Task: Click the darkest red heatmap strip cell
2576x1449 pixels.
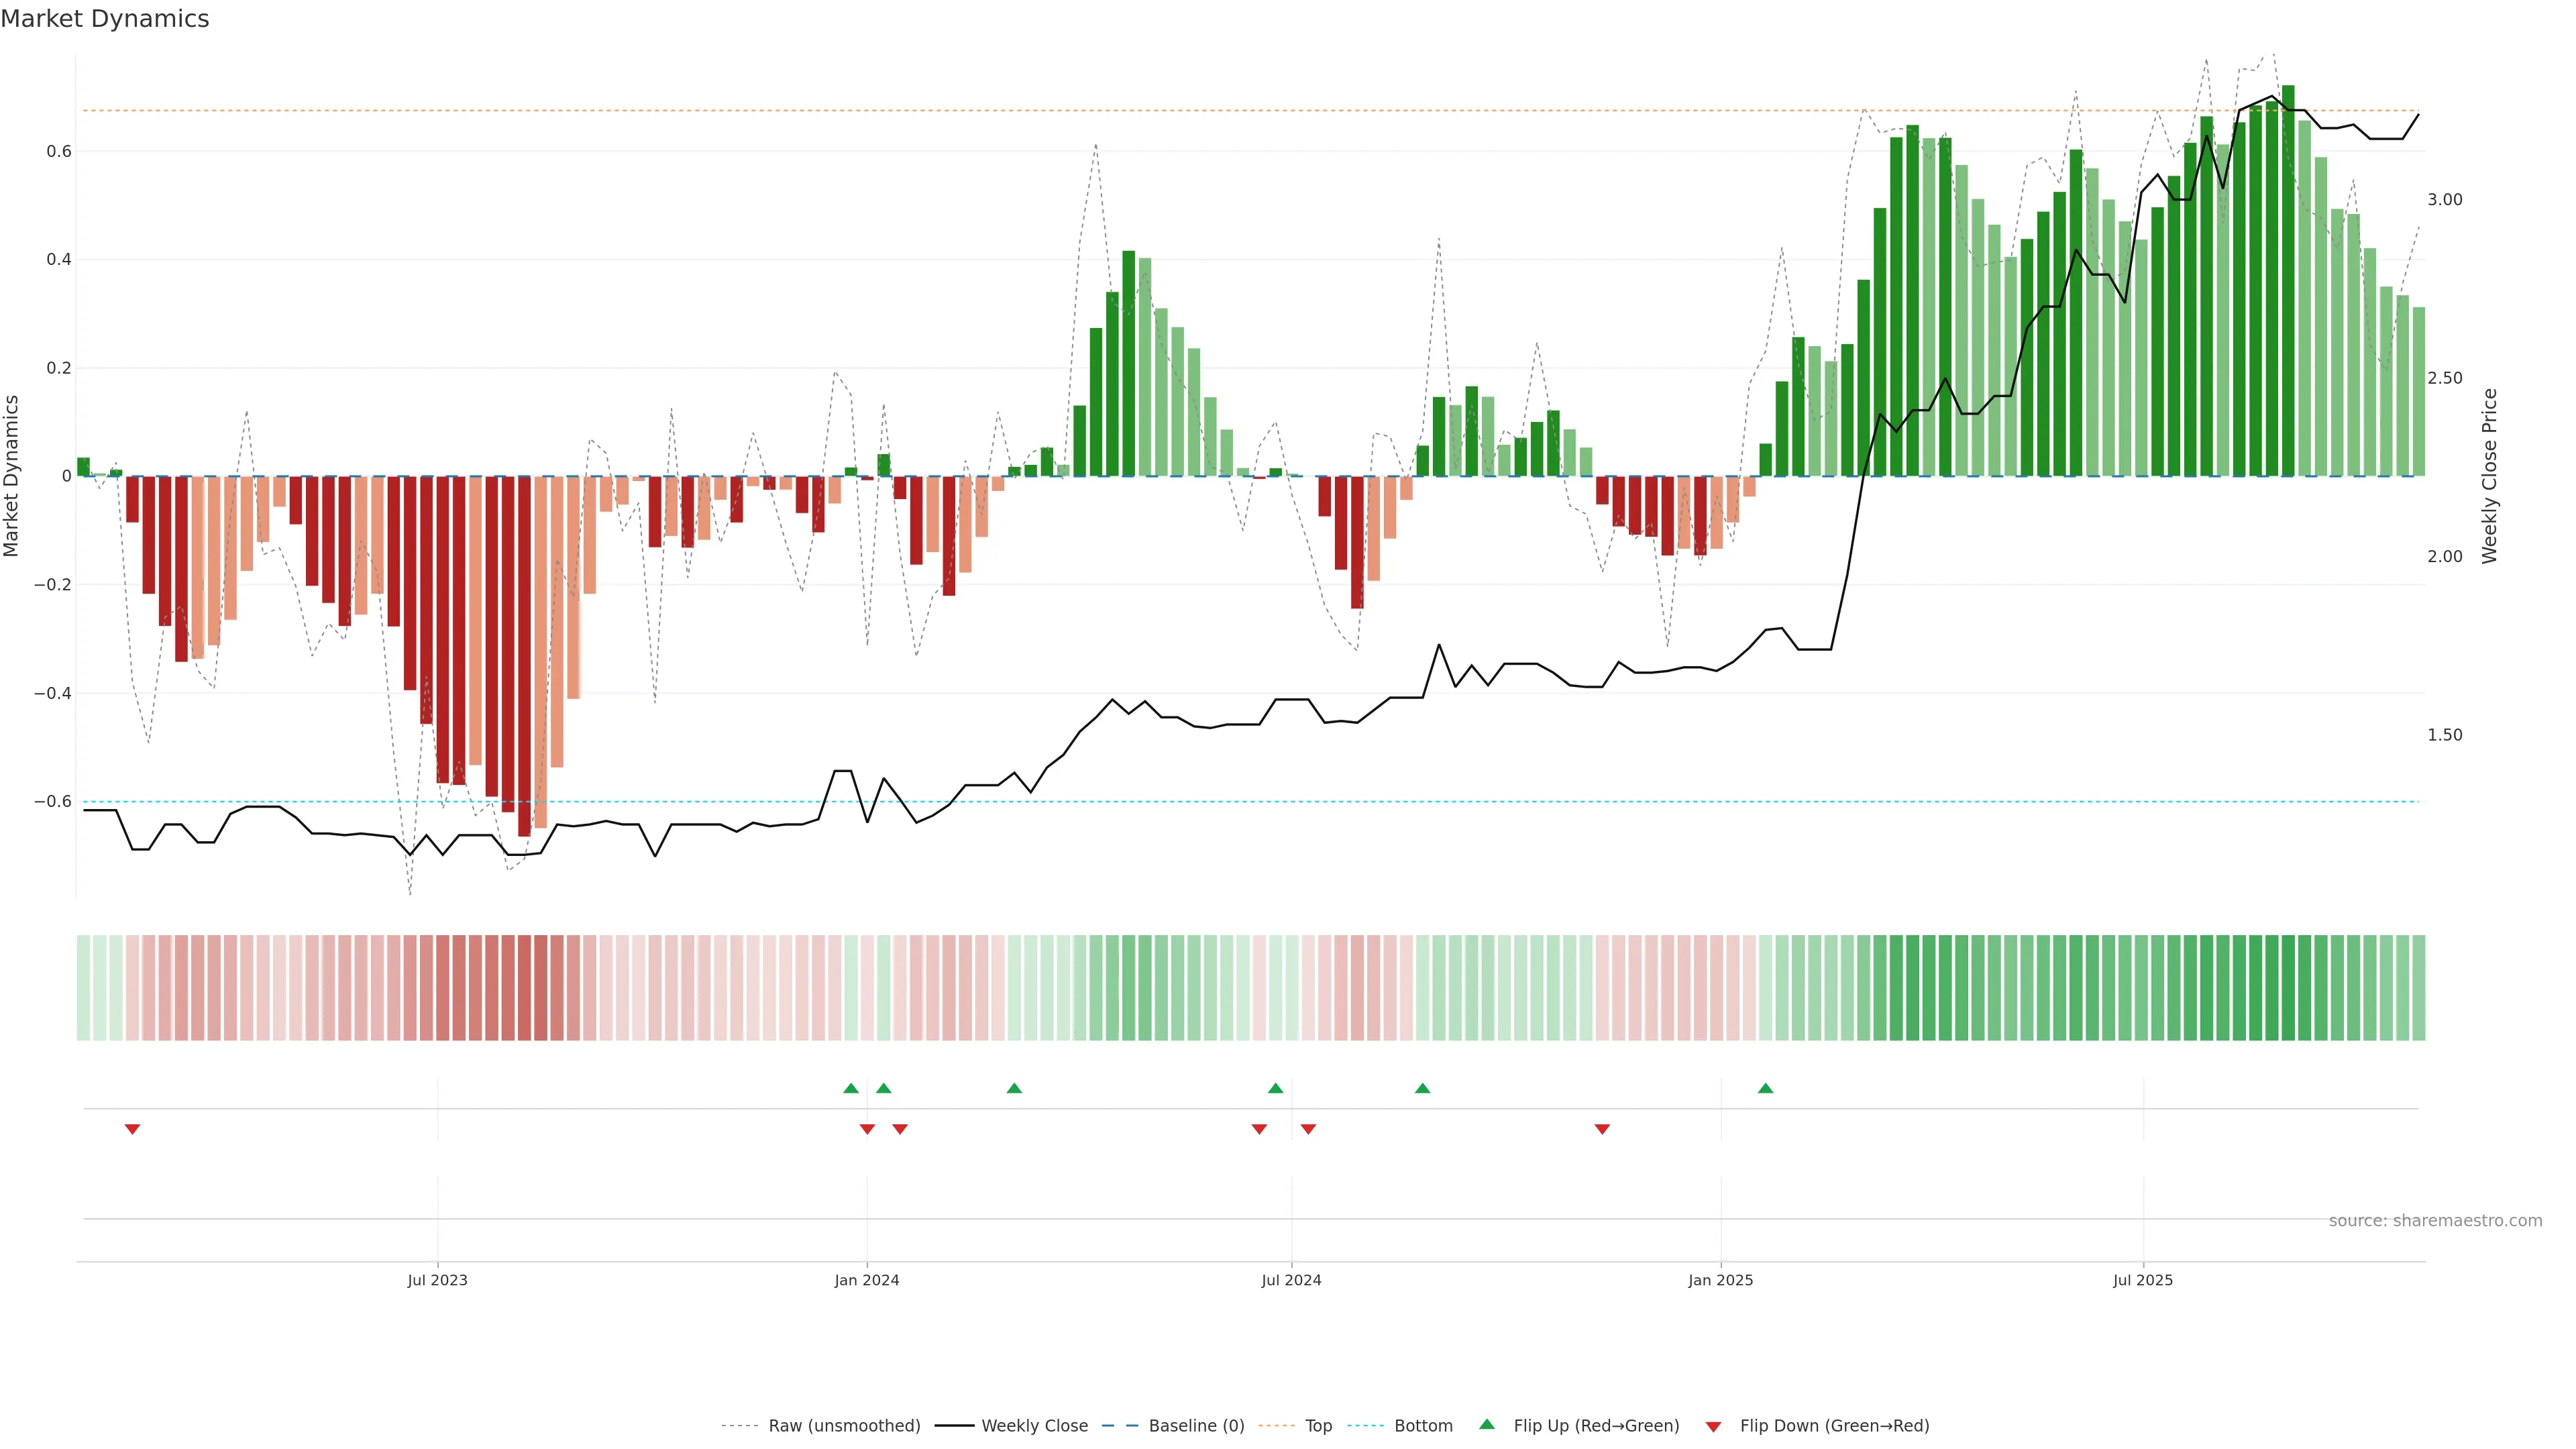Action: (x=524, y=988)
